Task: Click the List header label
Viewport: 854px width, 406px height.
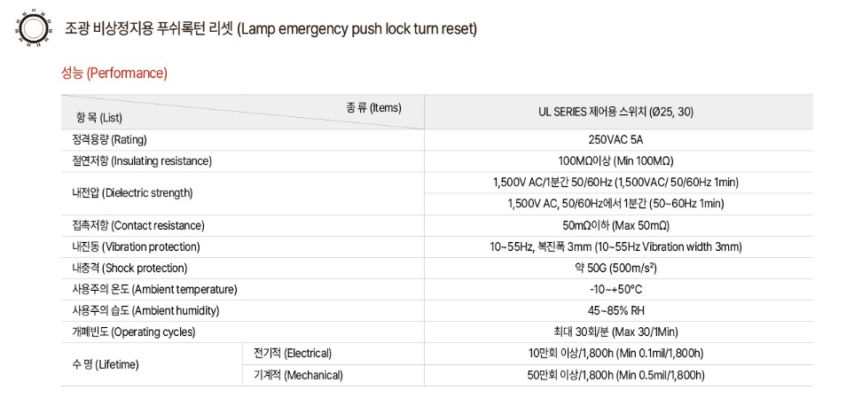Action: coord(99,118)
